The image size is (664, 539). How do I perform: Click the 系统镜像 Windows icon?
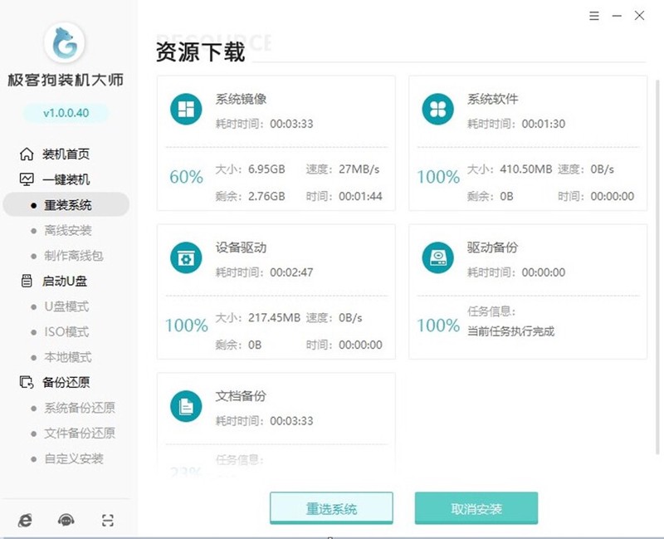[186, 109]
